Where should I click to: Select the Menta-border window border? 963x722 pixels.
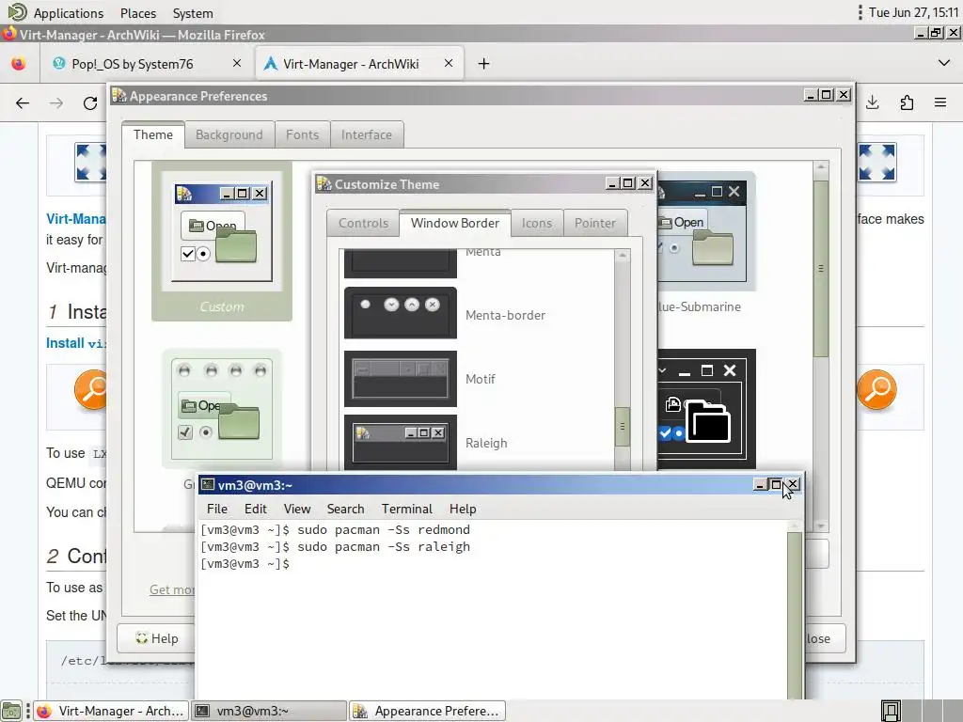coord(478,314)
